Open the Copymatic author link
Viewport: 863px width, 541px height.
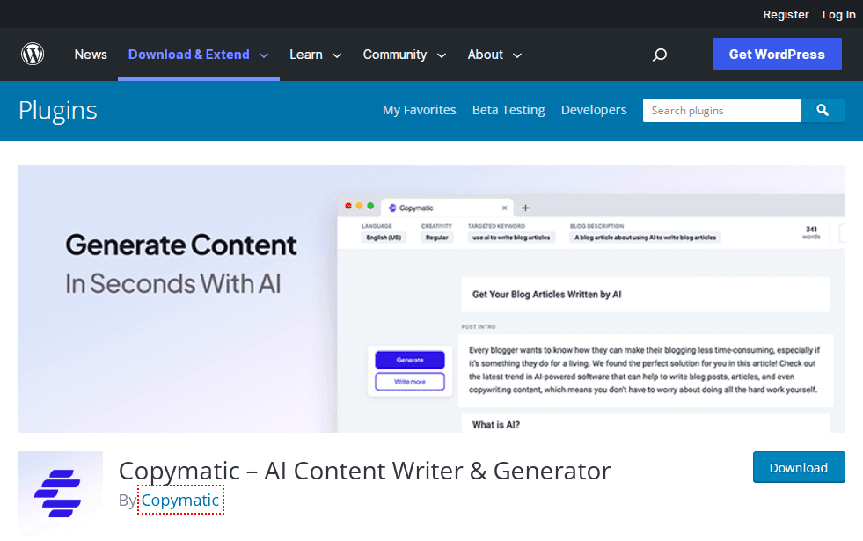(180, 500)
